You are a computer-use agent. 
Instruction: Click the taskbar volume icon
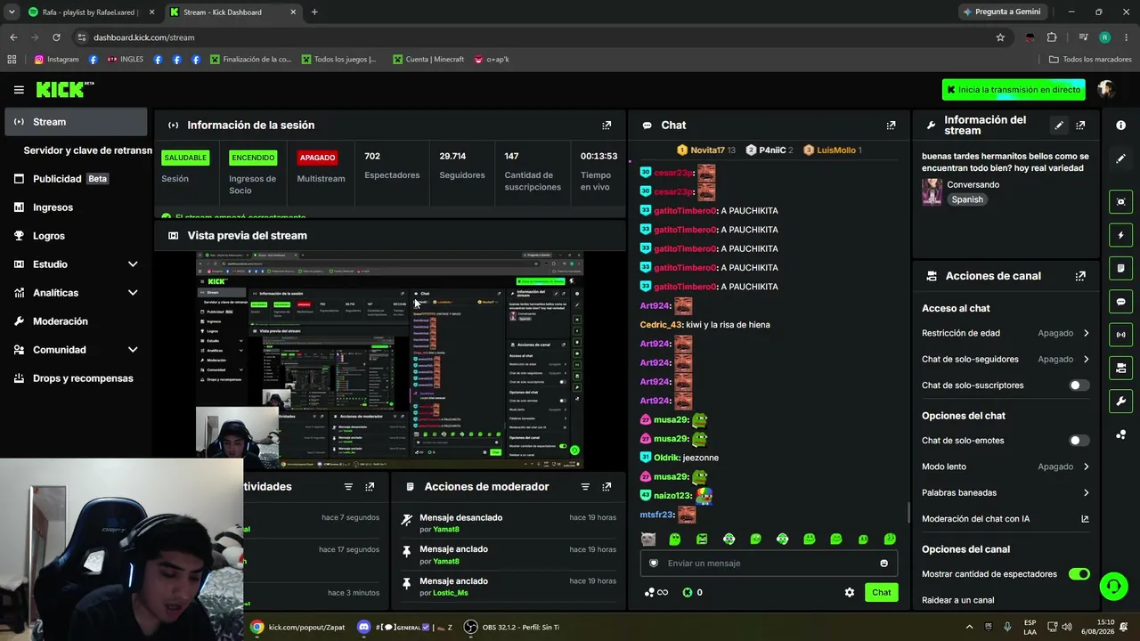(1067, 627)
